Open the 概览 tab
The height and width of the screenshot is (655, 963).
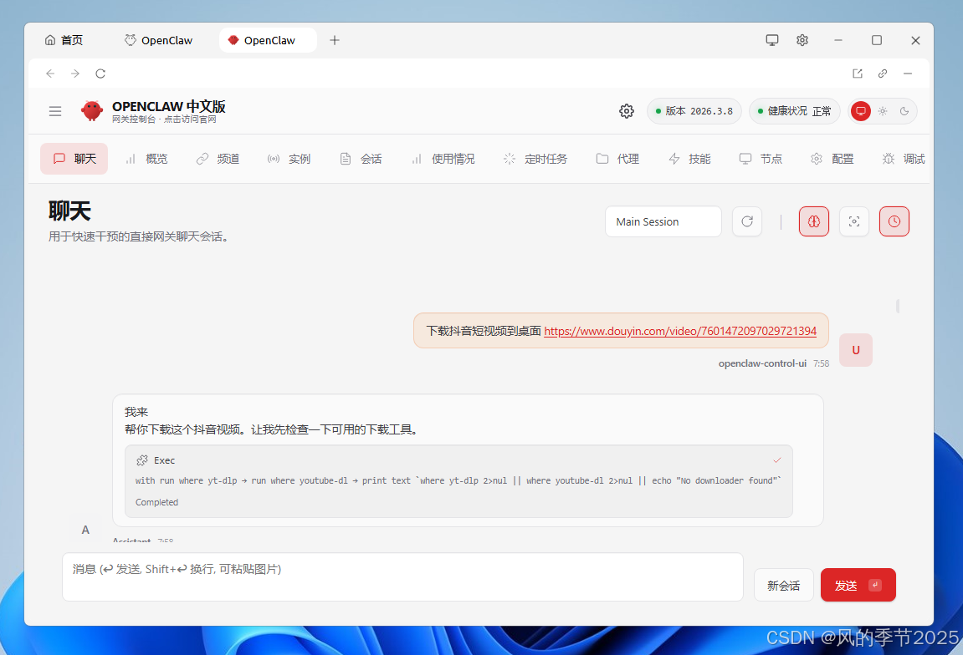tap(146, 159)
